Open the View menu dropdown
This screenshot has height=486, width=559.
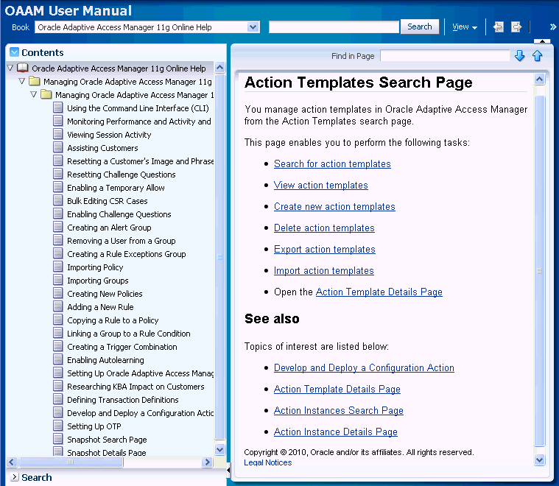(x=465, y=27)
